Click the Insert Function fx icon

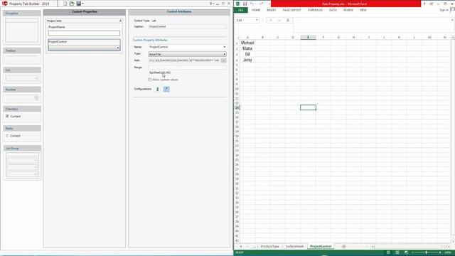[x=287, y=21]
